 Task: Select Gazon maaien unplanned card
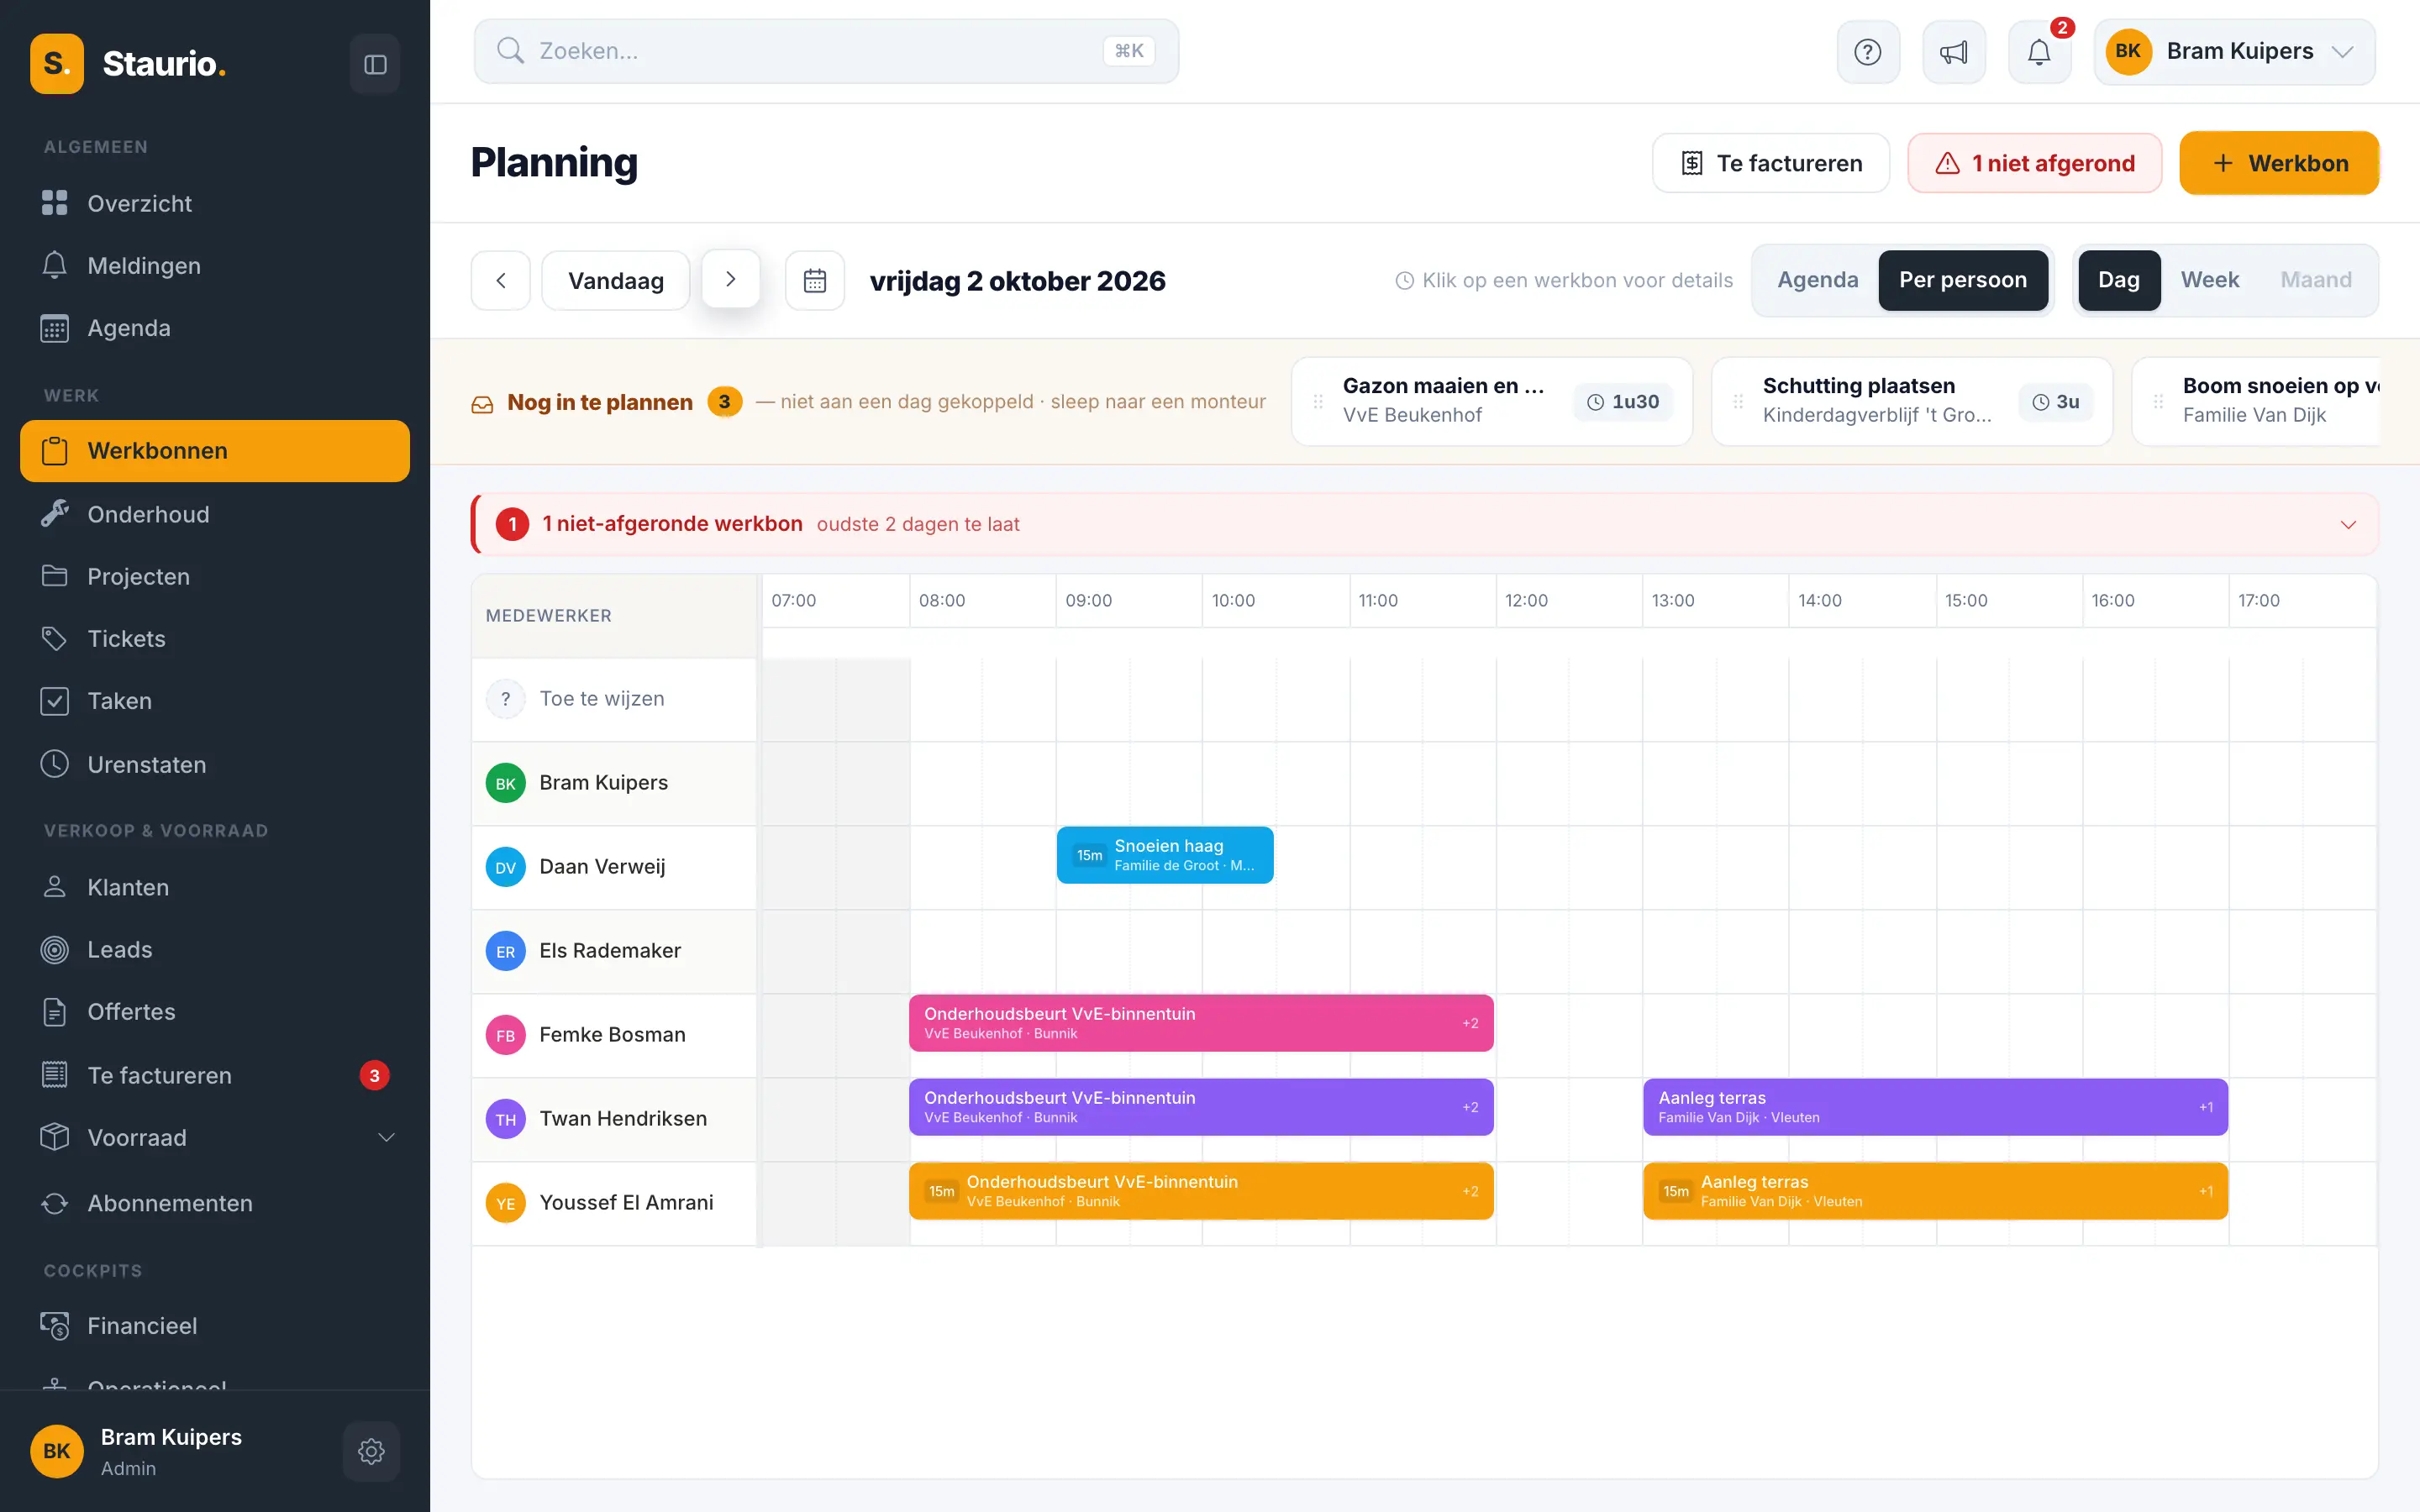[x=1492, y=401]
